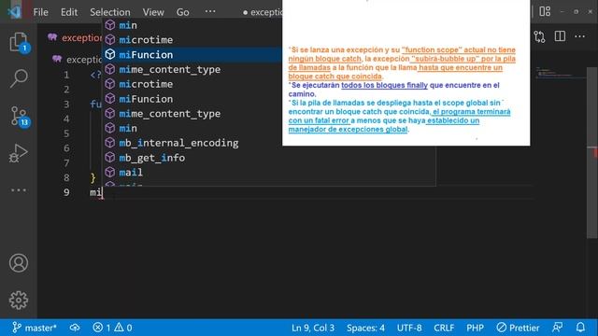The width and height of the screenshot is (598, 336).
Task: Open the Explorer view in activity bar
Action: coord(19,41)
